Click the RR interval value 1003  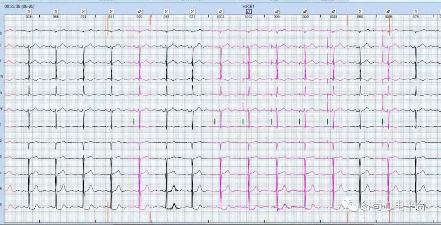click(220, 17)
